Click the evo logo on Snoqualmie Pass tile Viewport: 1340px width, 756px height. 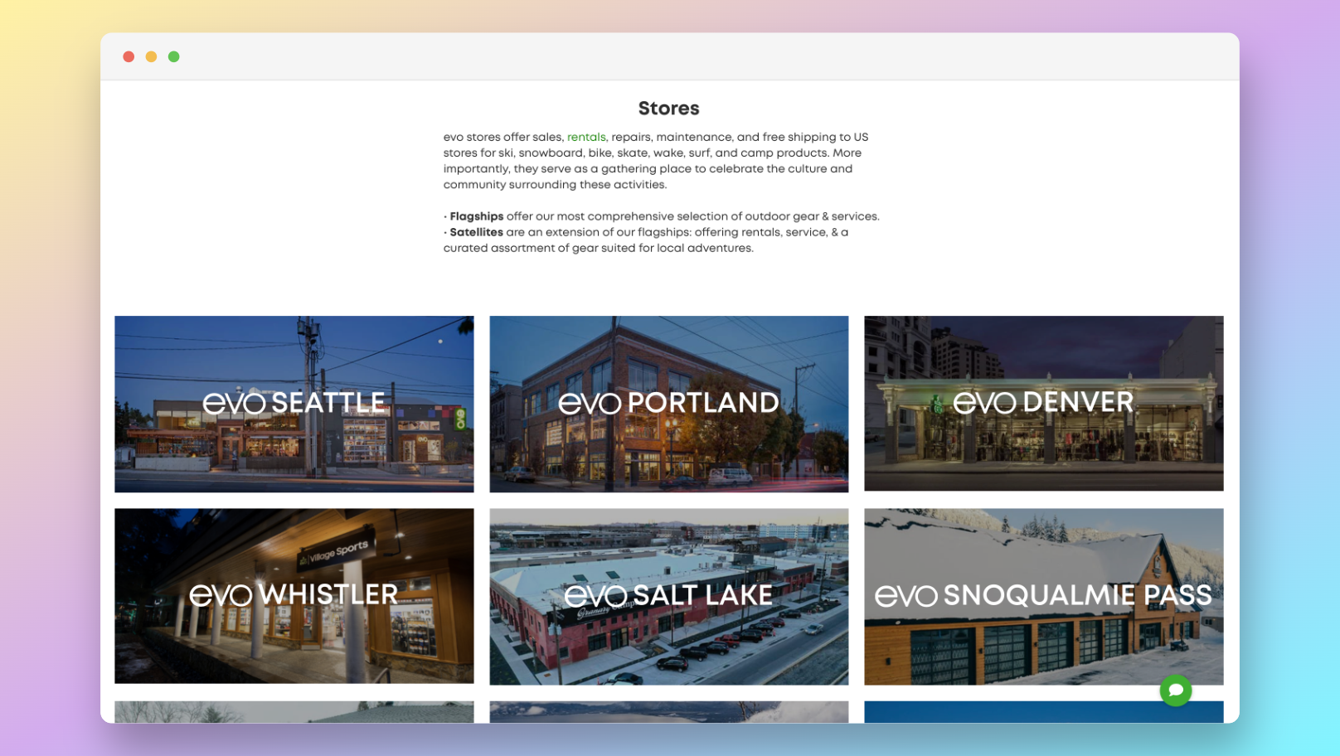(906, 596)
